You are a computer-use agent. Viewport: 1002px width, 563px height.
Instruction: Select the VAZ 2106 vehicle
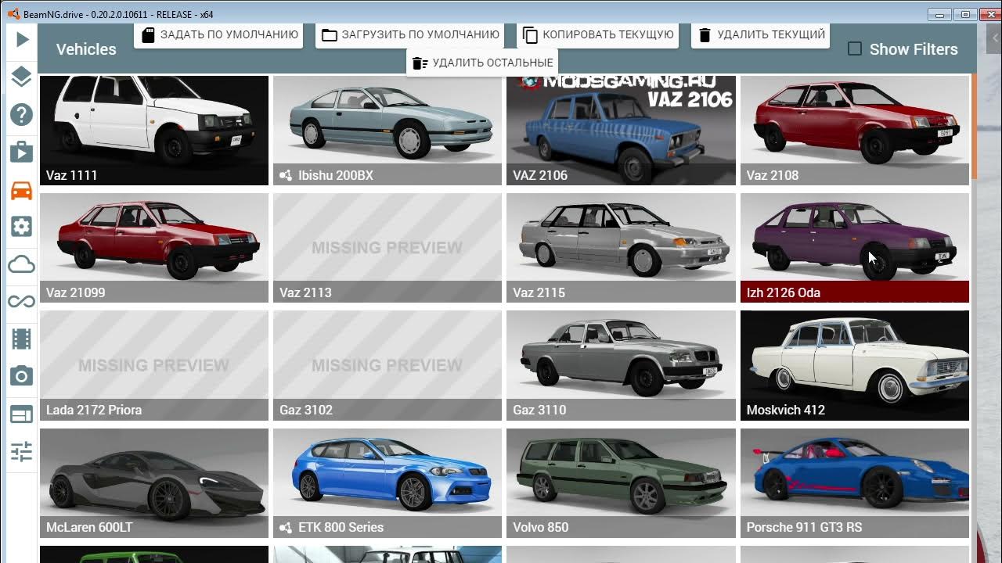(x=621, y=131)
